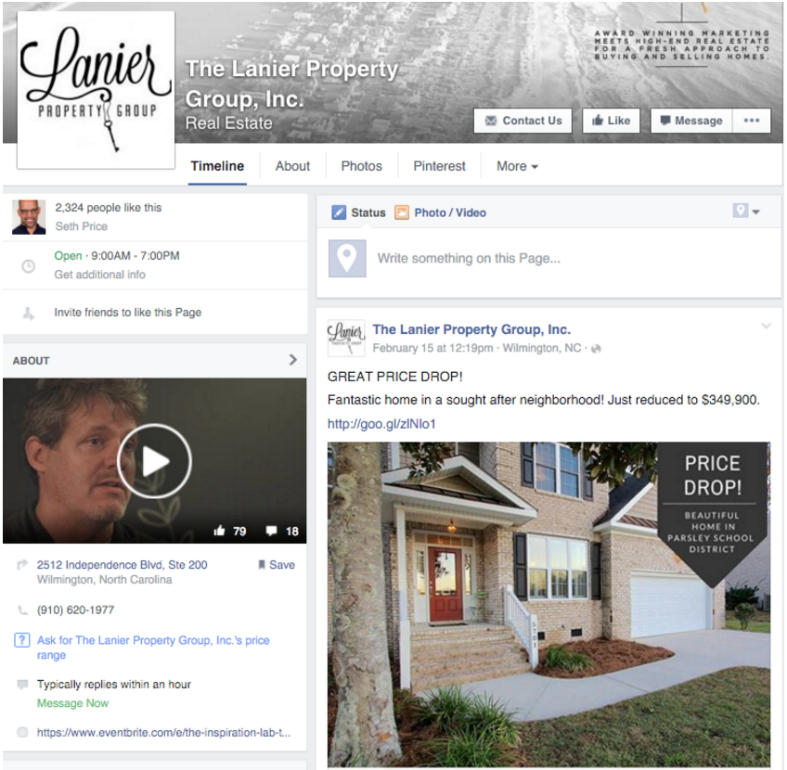Click Get additional info link
Viewport: 787px width, 770px height.
pos(100,275)
